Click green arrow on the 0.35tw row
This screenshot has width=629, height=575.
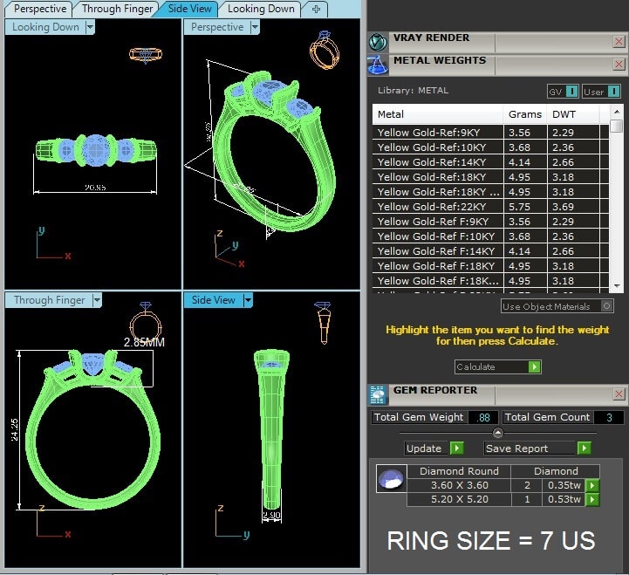pos(592,486)
